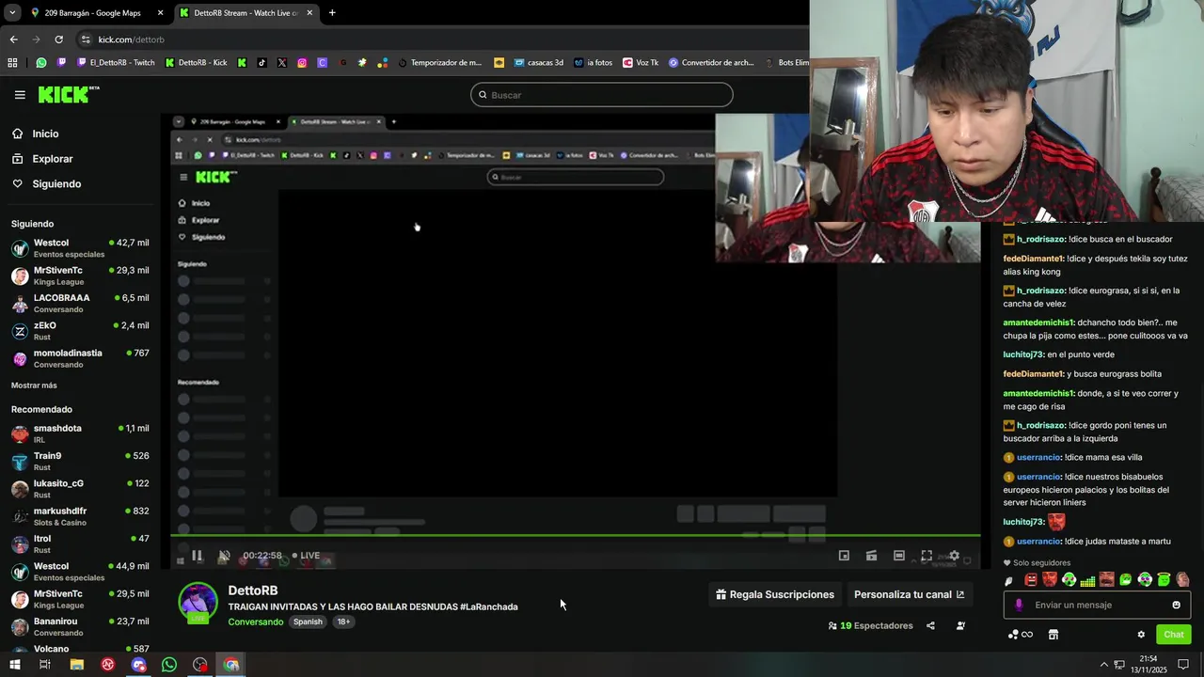Viewport: 1204px width, 677px height.
Task: Close the DettoRB Stream browser tab
Action: click(x=309, y=13)
